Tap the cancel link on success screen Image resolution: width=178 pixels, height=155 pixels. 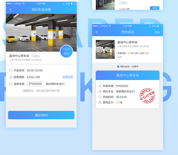click(x=157, y=32)
